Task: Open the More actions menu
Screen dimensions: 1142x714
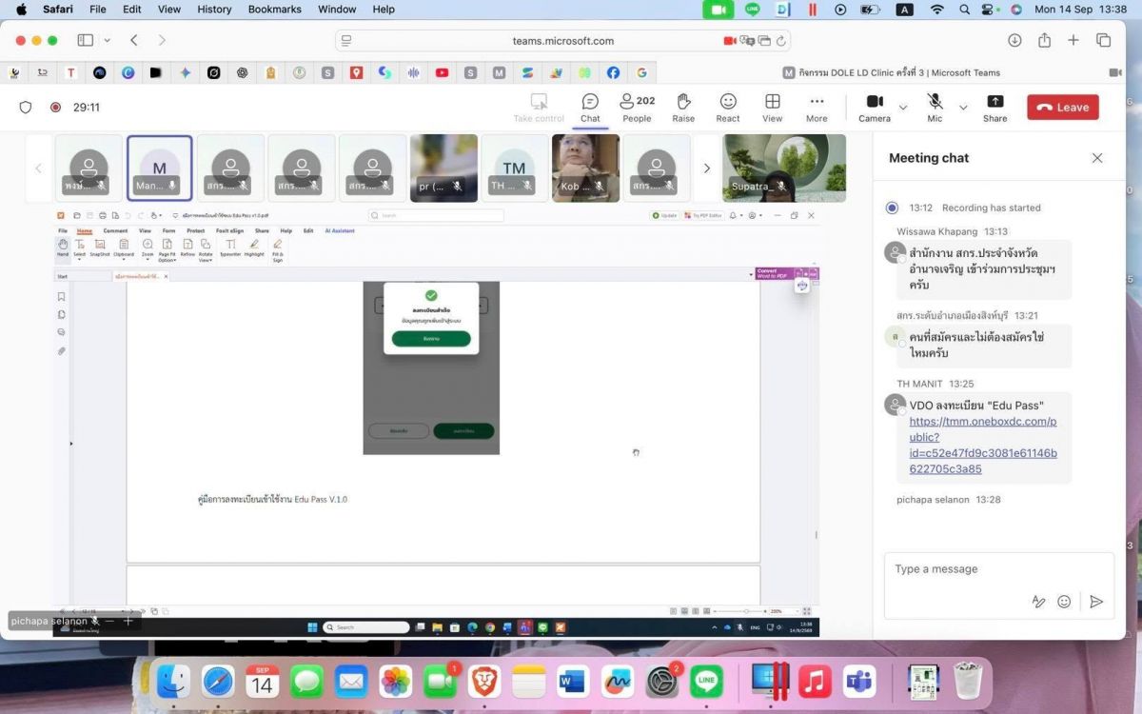Action: (x=817, y=108)
